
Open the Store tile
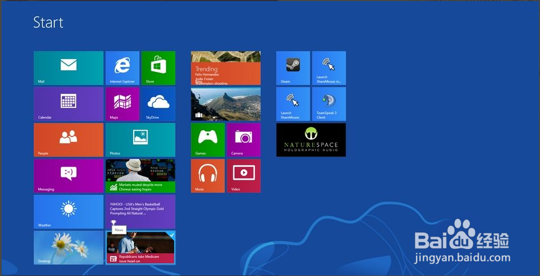pyautogui.click(x=159, y=68)
